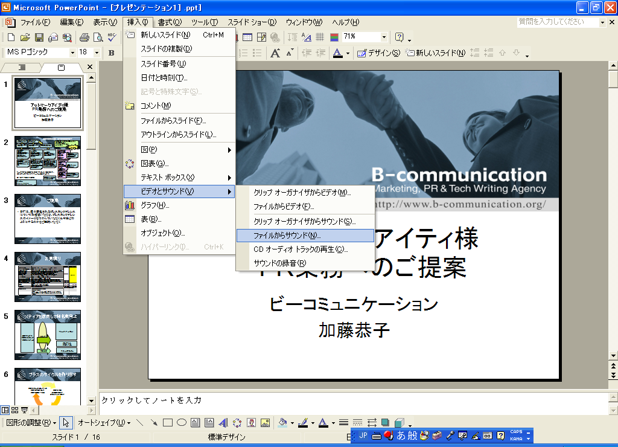Select スライド番号 from the Insert menu

163,63
